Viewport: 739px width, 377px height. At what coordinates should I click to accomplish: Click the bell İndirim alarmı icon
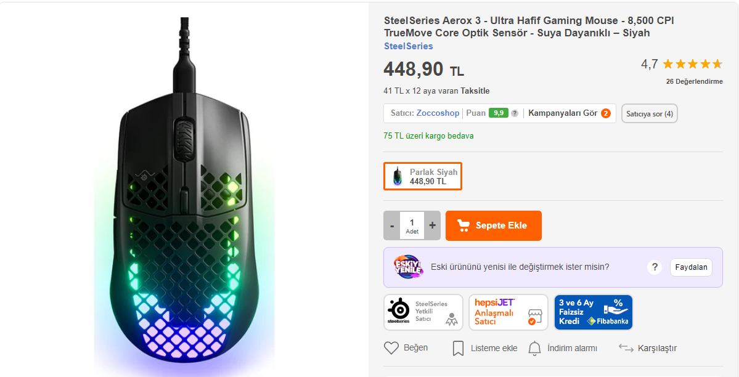point(535,348)
